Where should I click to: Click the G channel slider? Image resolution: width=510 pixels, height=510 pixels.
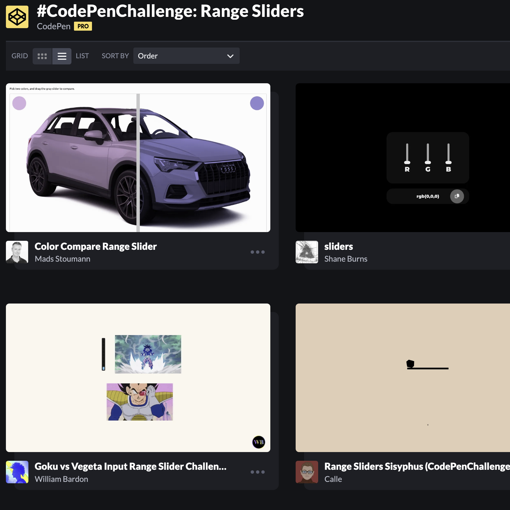pos(428,154)
